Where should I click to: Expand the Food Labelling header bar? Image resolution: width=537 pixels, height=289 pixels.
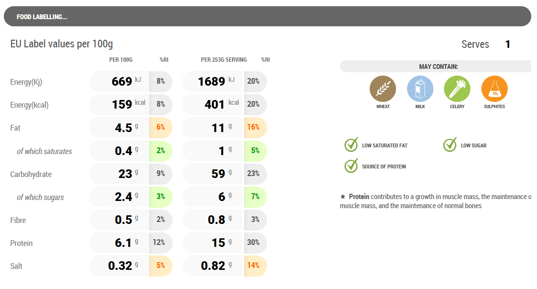coord(268,17)
